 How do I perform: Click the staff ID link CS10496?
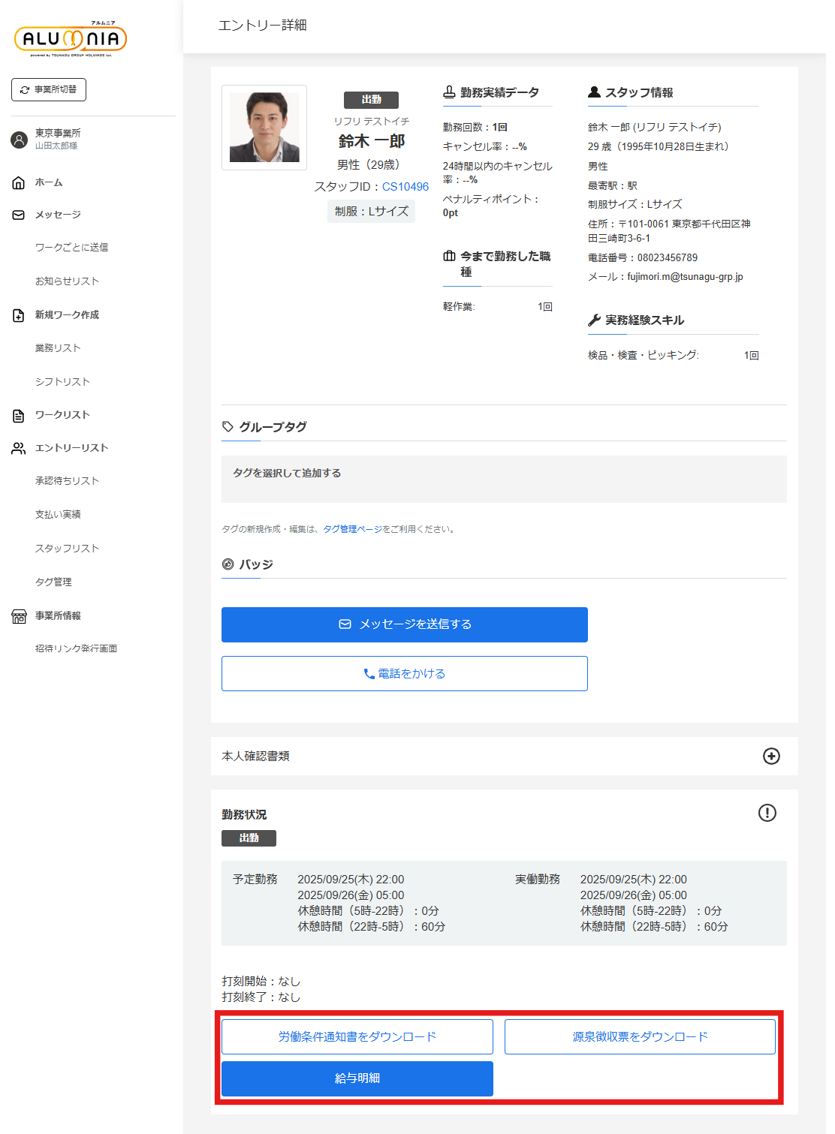coord(405,186)
